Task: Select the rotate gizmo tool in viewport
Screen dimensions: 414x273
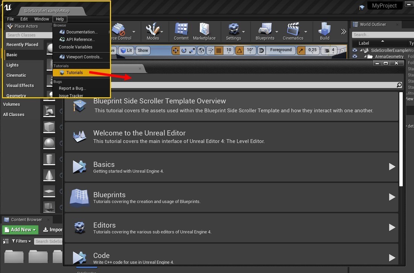Action: 184,50
